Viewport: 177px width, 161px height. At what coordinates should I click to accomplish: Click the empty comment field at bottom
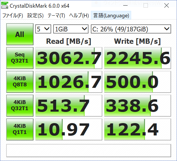[88, 150]
